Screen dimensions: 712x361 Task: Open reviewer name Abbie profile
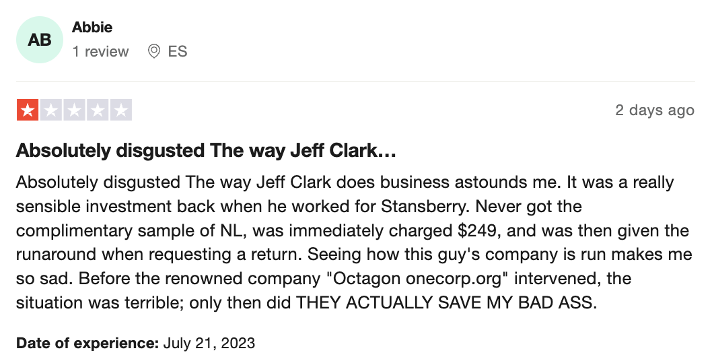click(92, 28)
